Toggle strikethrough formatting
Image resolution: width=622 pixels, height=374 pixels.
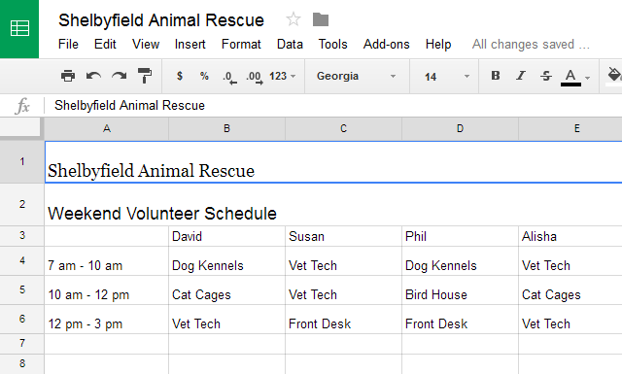point(546,76)
